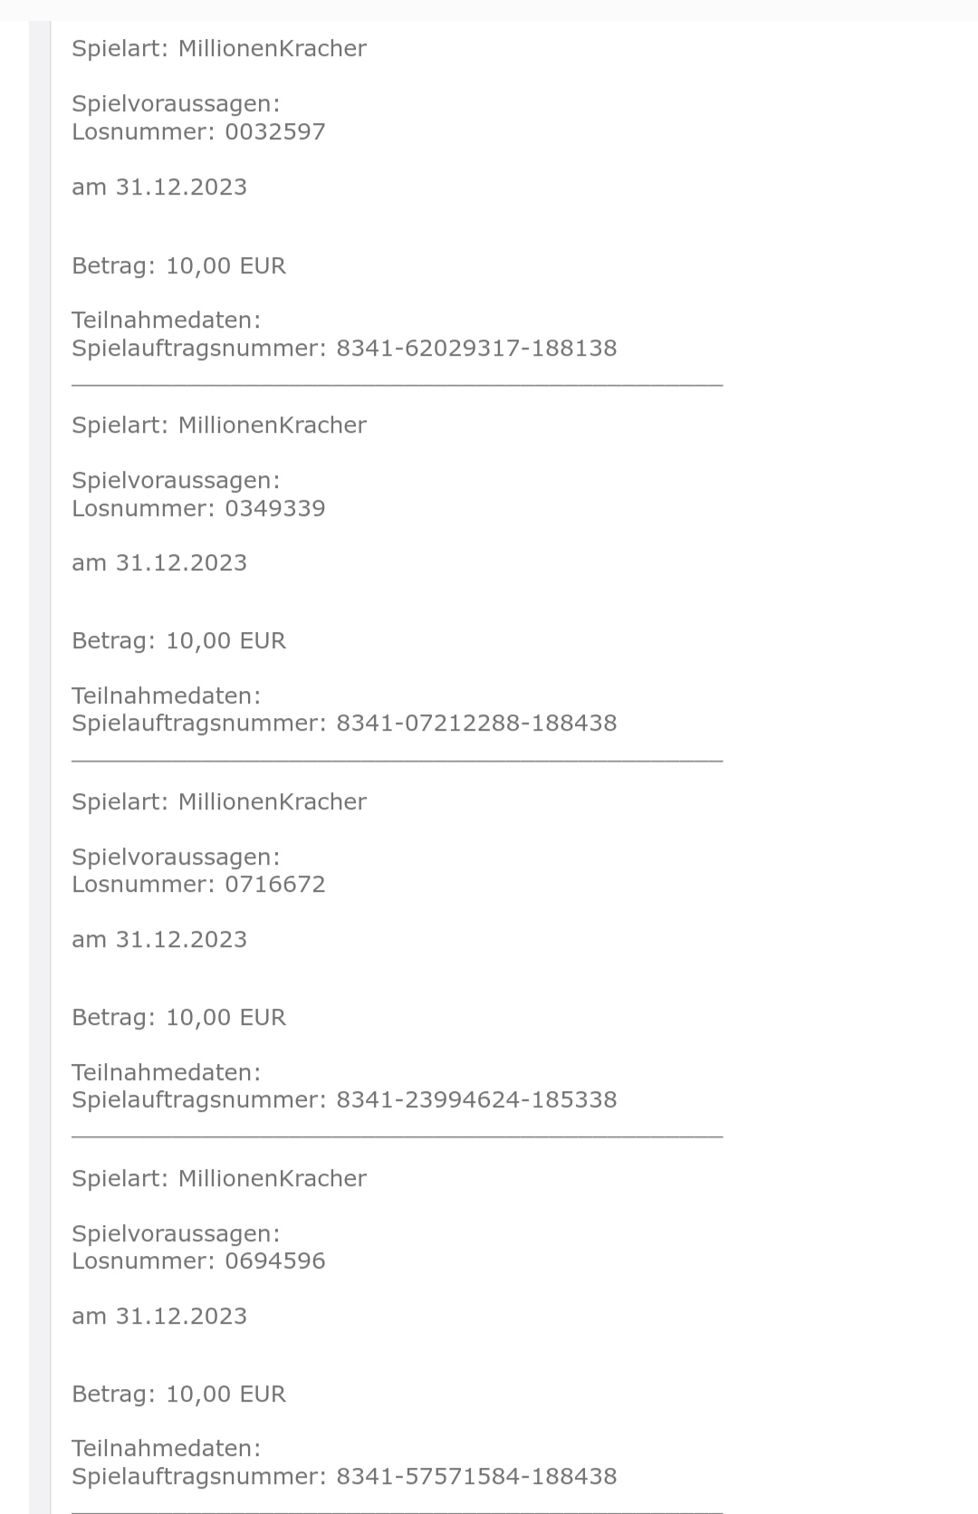Click Spielauftragsnummer 8341-07212288-188438

click(344, 723)
